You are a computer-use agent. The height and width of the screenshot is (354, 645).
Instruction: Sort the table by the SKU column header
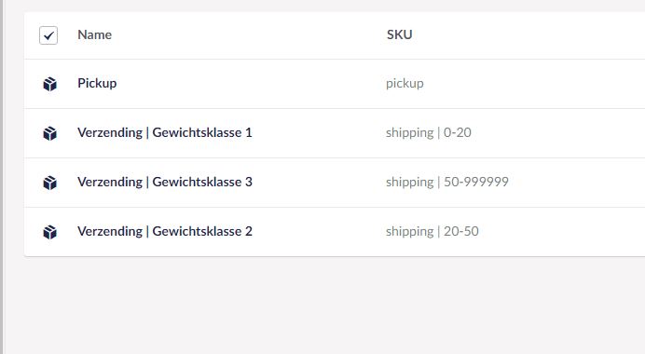click(400, 34)
